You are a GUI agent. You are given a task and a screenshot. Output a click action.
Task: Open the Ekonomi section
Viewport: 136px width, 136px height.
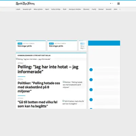tap(86, 9)
